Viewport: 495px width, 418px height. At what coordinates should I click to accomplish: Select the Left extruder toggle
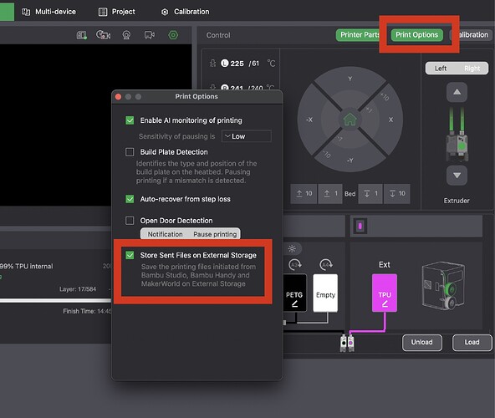point(441,69)
